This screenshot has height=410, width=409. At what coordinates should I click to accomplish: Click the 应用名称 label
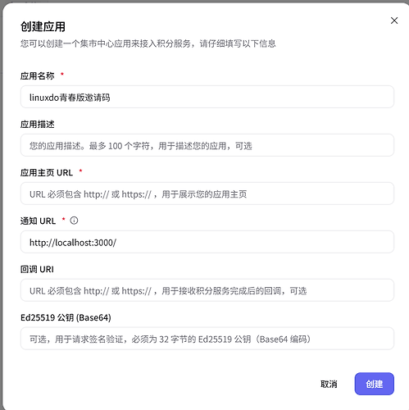pos(38,75)
